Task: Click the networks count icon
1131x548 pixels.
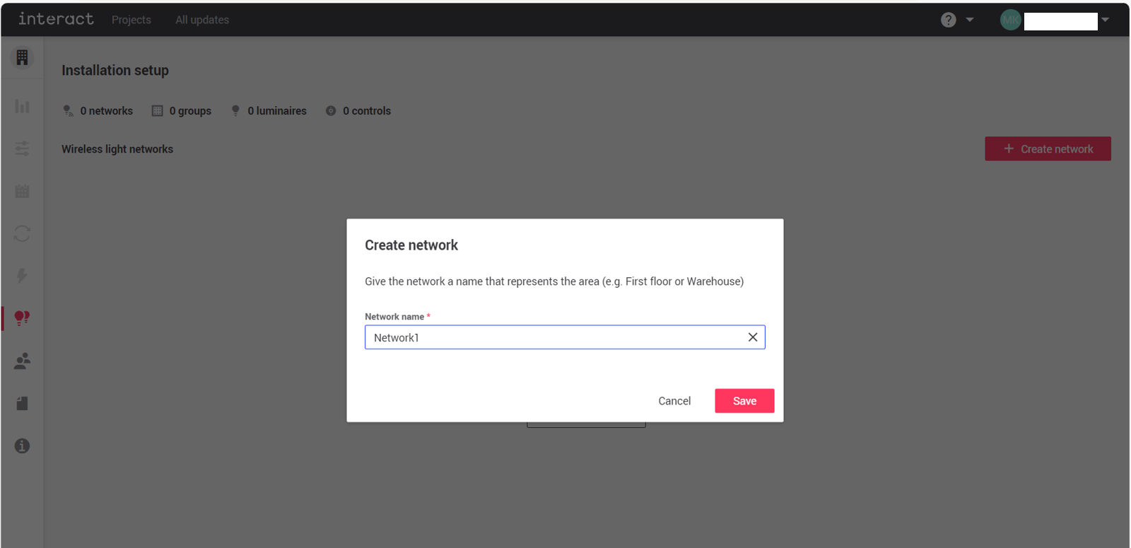Action: pos(68,111)
